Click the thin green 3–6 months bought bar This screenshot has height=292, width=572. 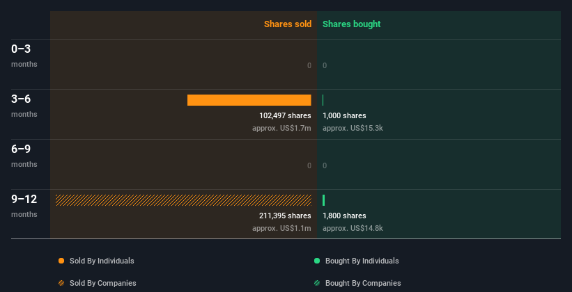point(323,100)
